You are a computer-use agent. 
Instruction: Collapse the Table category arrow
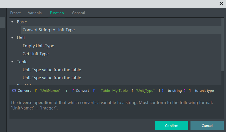point(12,62)
